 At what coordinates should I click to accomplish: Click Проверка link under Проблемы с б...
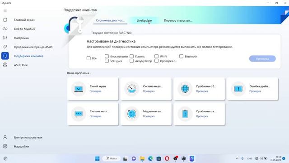tap(202, 91)
